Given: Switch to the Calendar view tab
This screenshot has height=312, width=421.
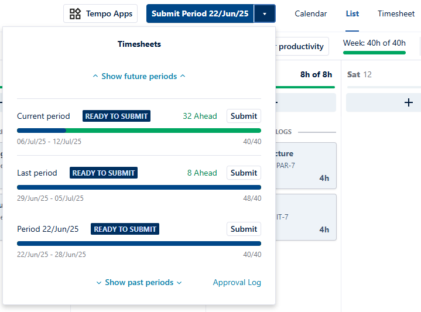Looking at the screenshot, I should pyautogui.click(x=311, y=13).
